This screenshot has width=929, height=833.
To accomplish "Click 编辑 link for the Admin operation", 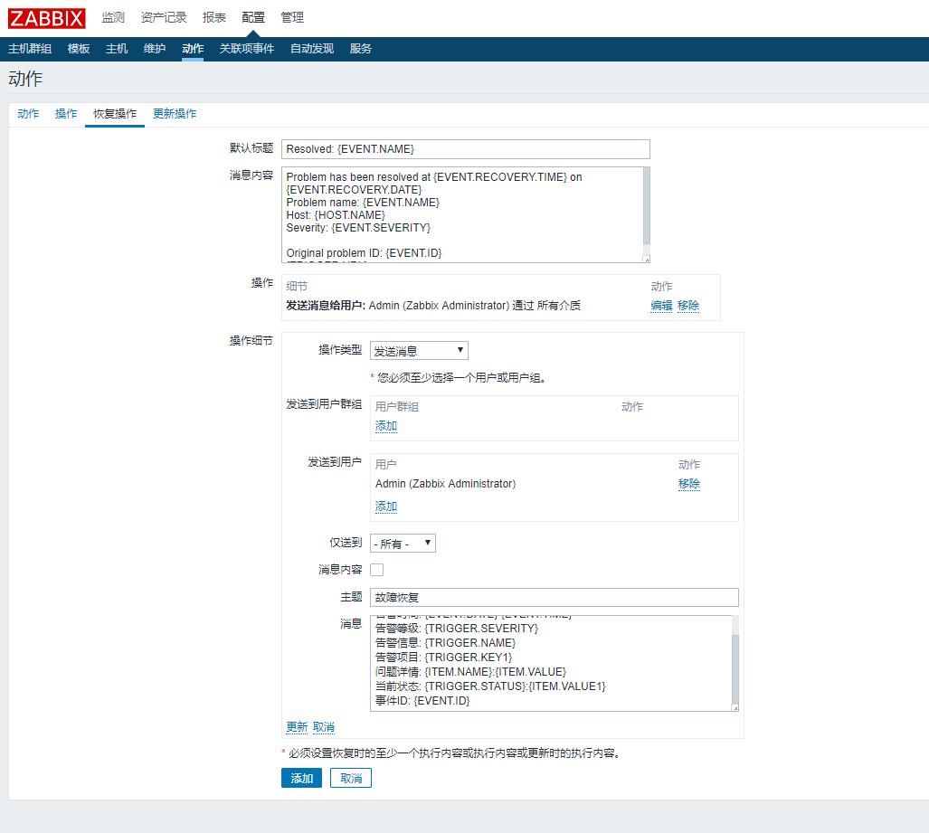I will click(x=661, y=306).
